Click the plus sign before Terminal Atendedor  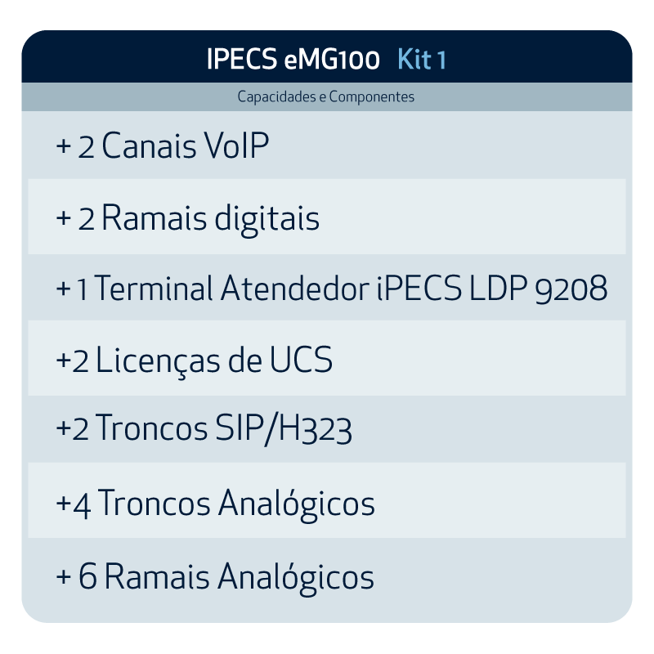pos(63,290)
